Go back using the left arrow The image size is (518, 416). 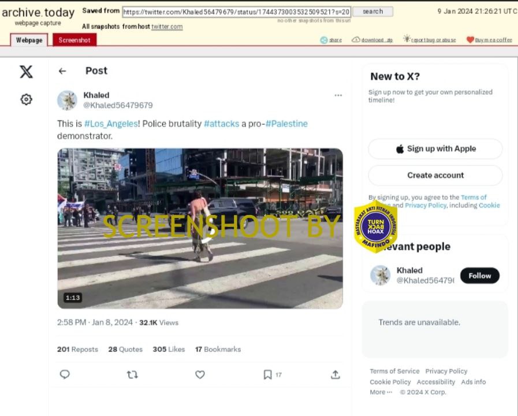pos(62,71)
